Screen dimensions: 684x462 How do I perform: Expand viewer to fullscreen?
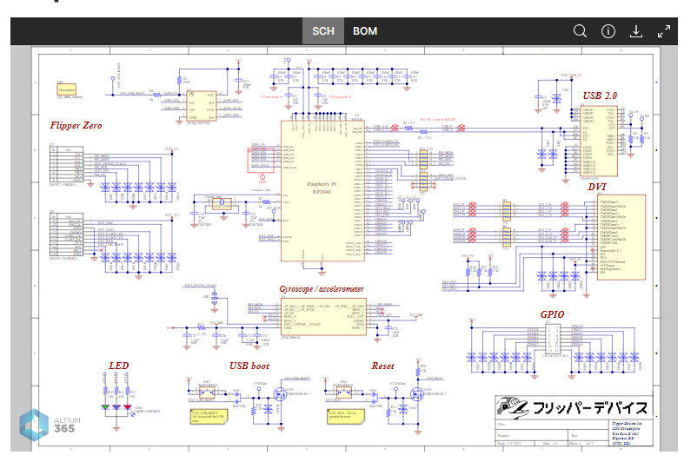pos(664,31)
